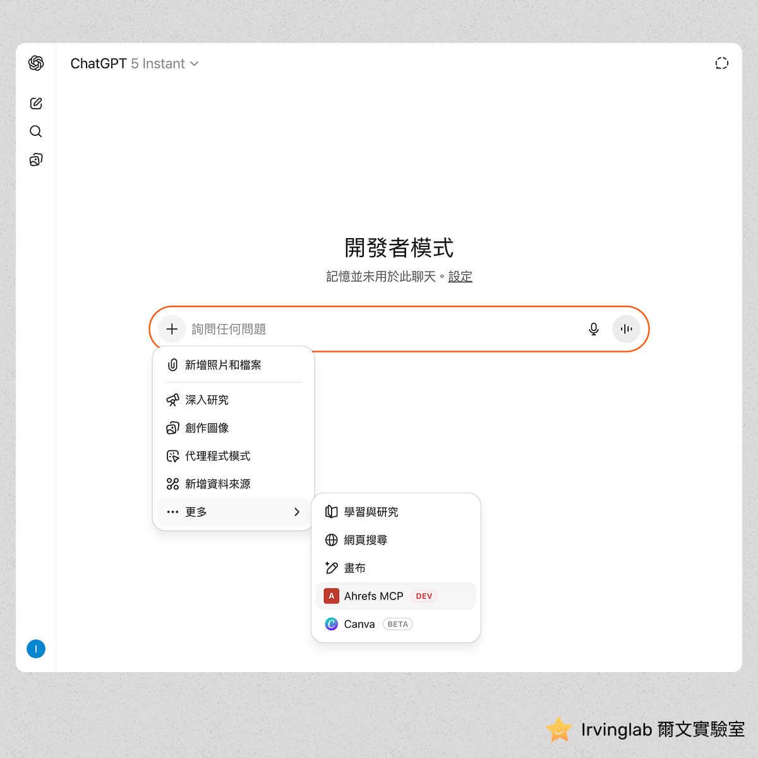The image size is (758, 758).
Task: Click the open book icon for study
Action: click(331, 512)
